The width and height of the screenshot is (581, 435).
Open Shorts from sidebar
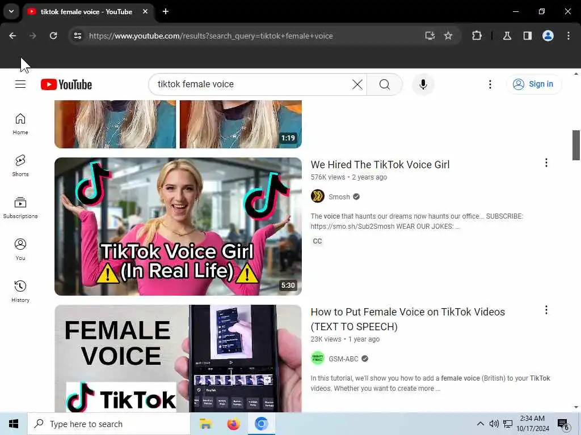click(x=20, y=166)
